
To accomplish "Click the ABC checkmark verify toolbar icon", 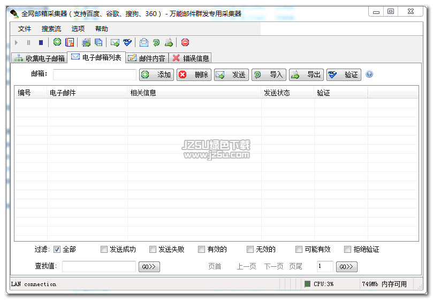I will [127, 42].
